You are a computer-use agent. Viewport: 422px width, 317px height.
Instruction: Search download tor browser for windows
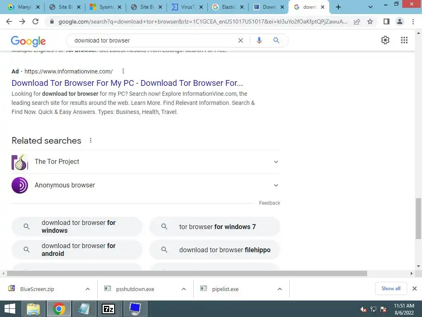pos(77,227)
